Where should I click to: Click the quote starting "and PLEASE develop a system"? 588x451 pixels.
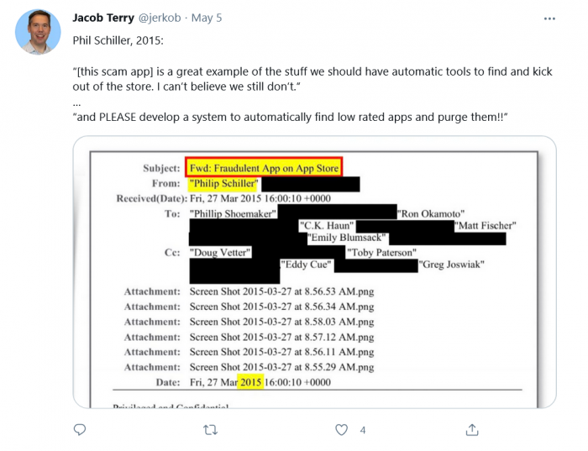point(290,117)
